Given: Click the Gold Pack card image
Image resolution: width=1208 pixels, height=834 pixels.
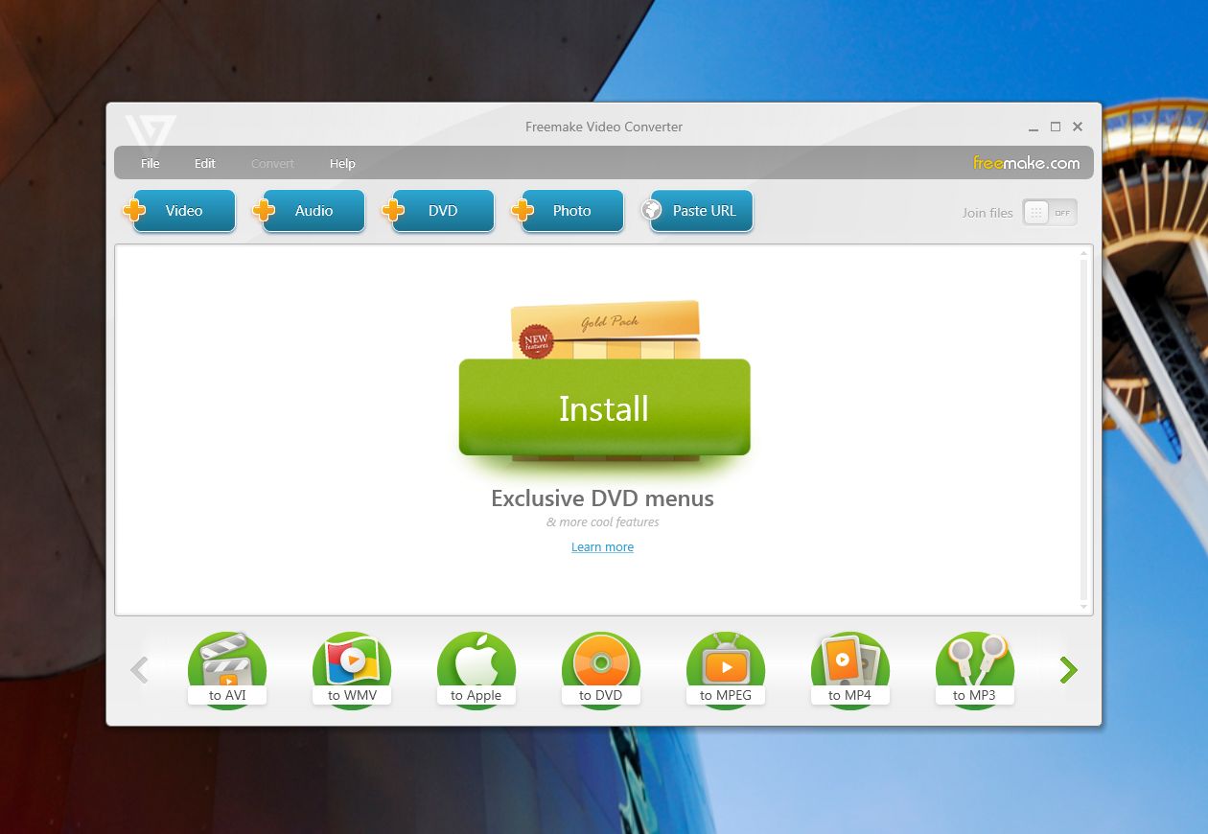Looking at the screenshot, I should [605, 331].
